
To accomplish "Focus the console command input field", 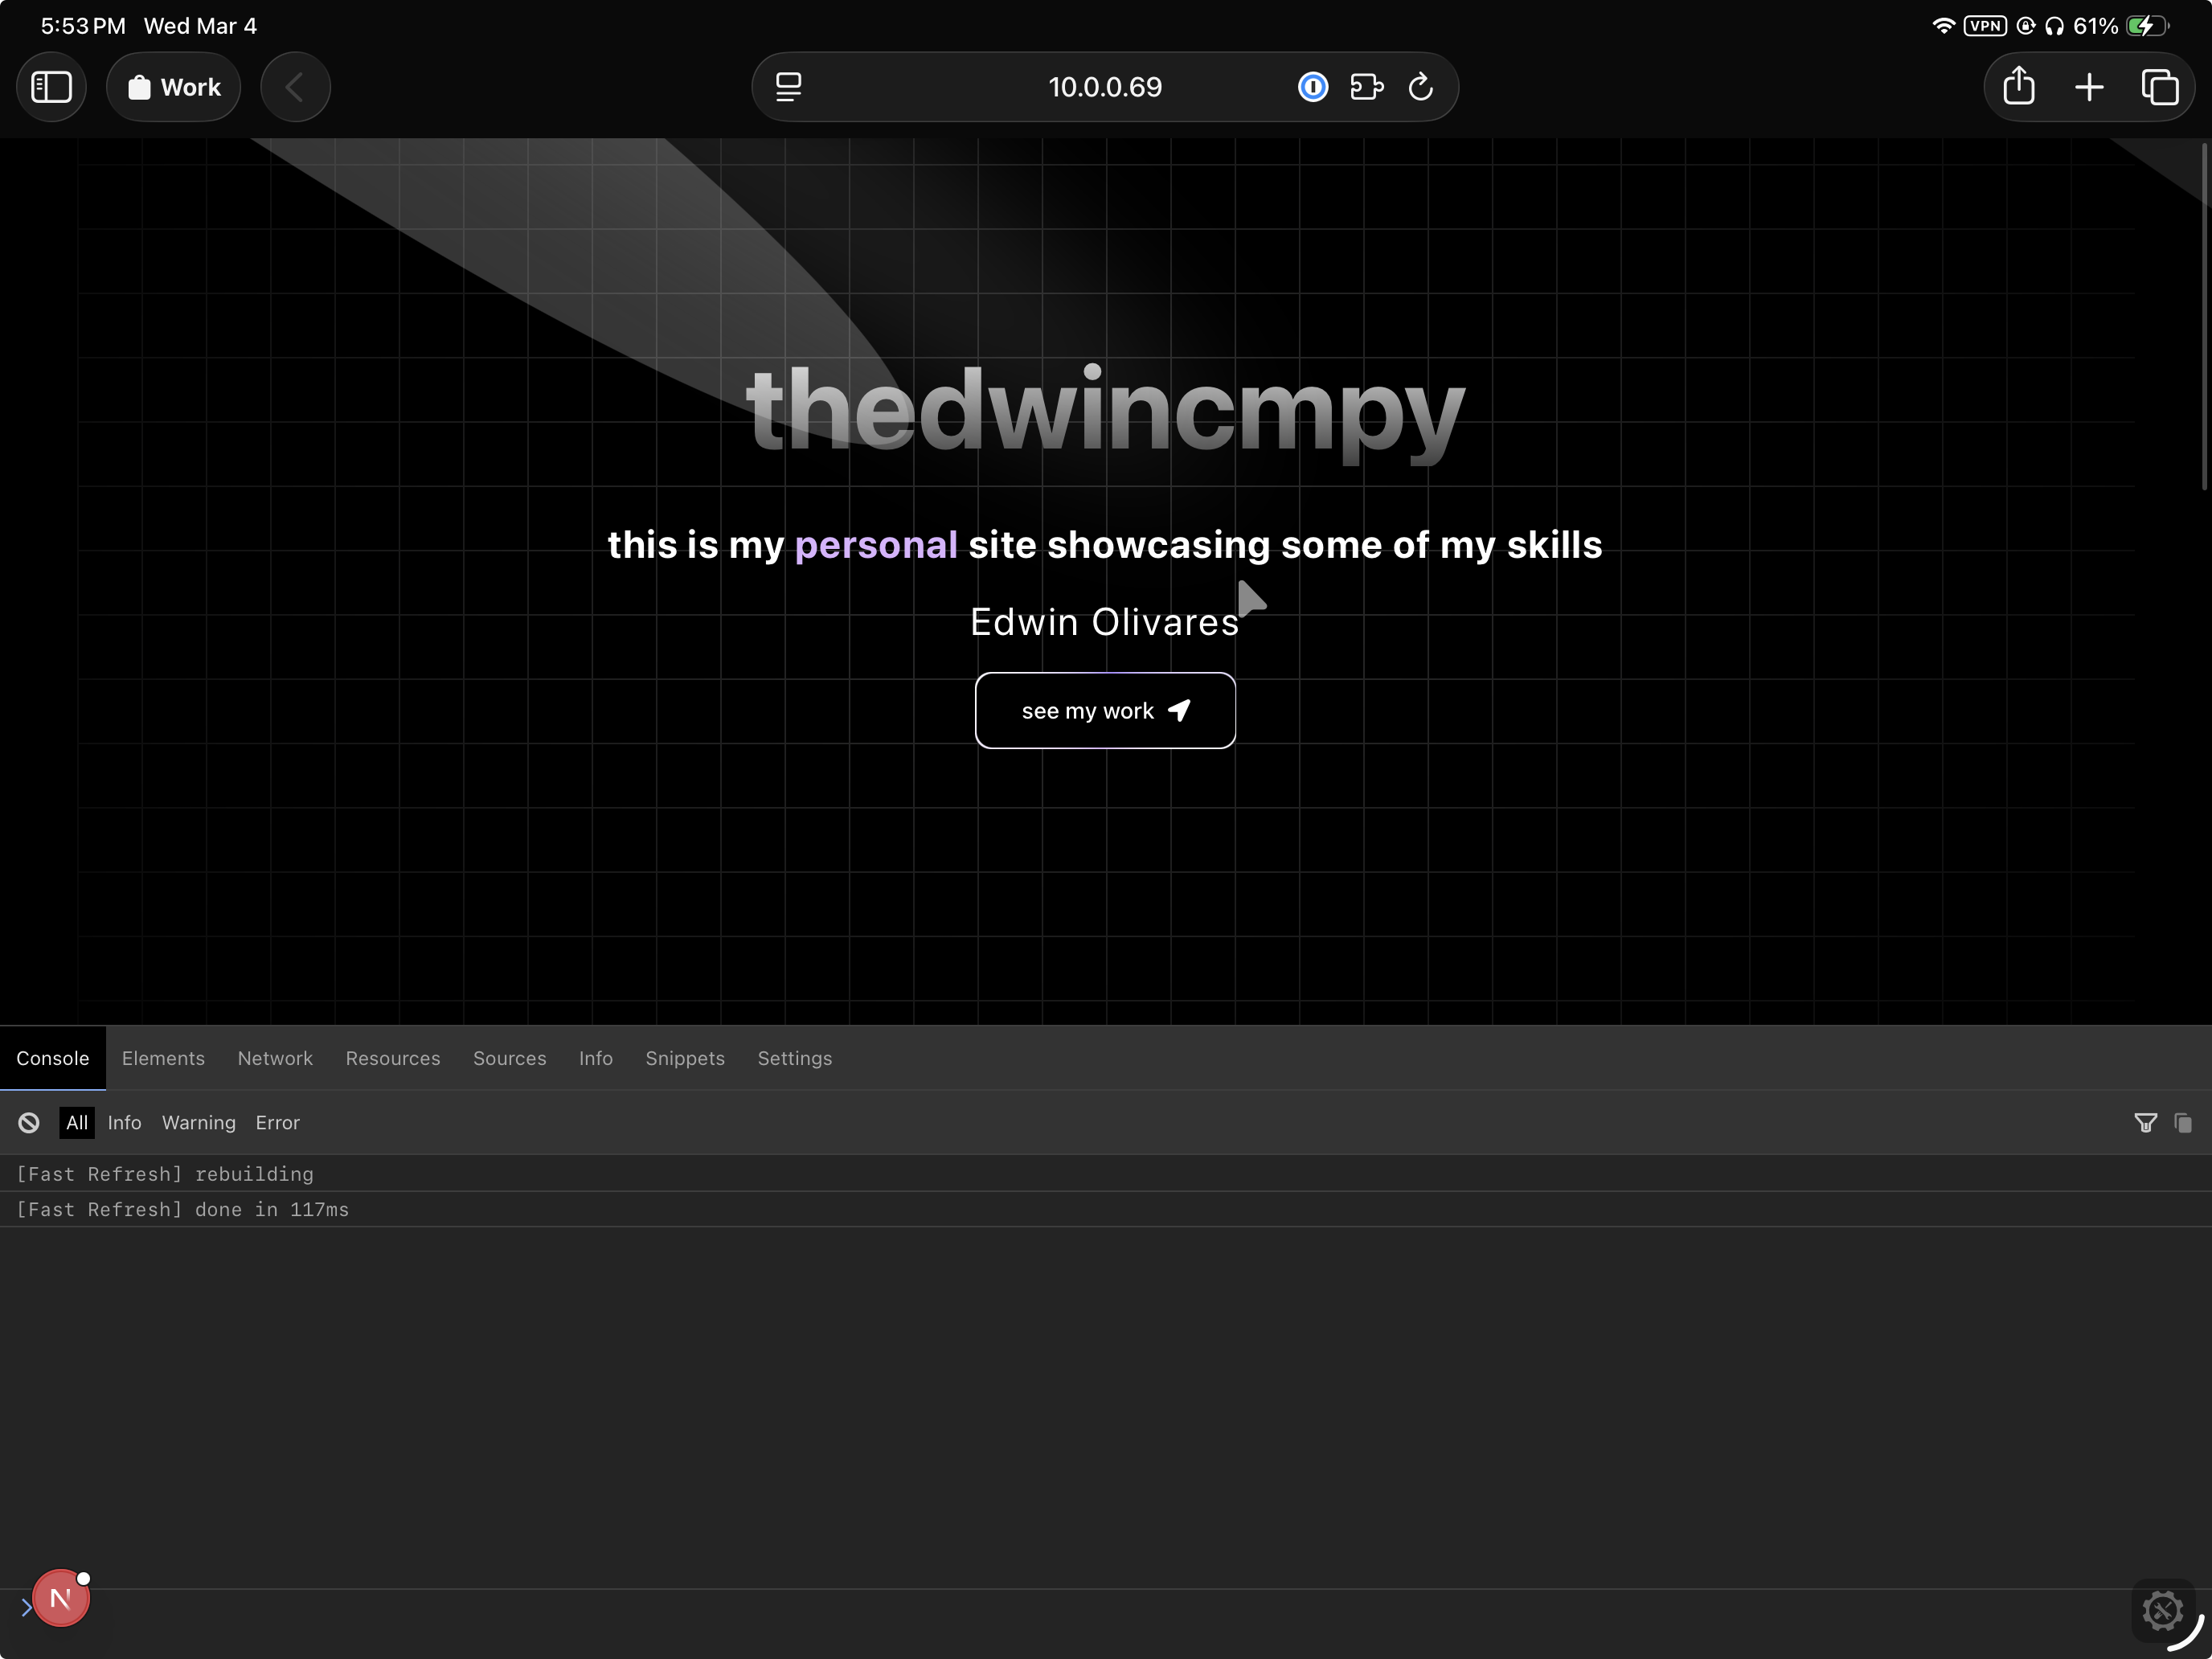I will coord(1000,1608).
